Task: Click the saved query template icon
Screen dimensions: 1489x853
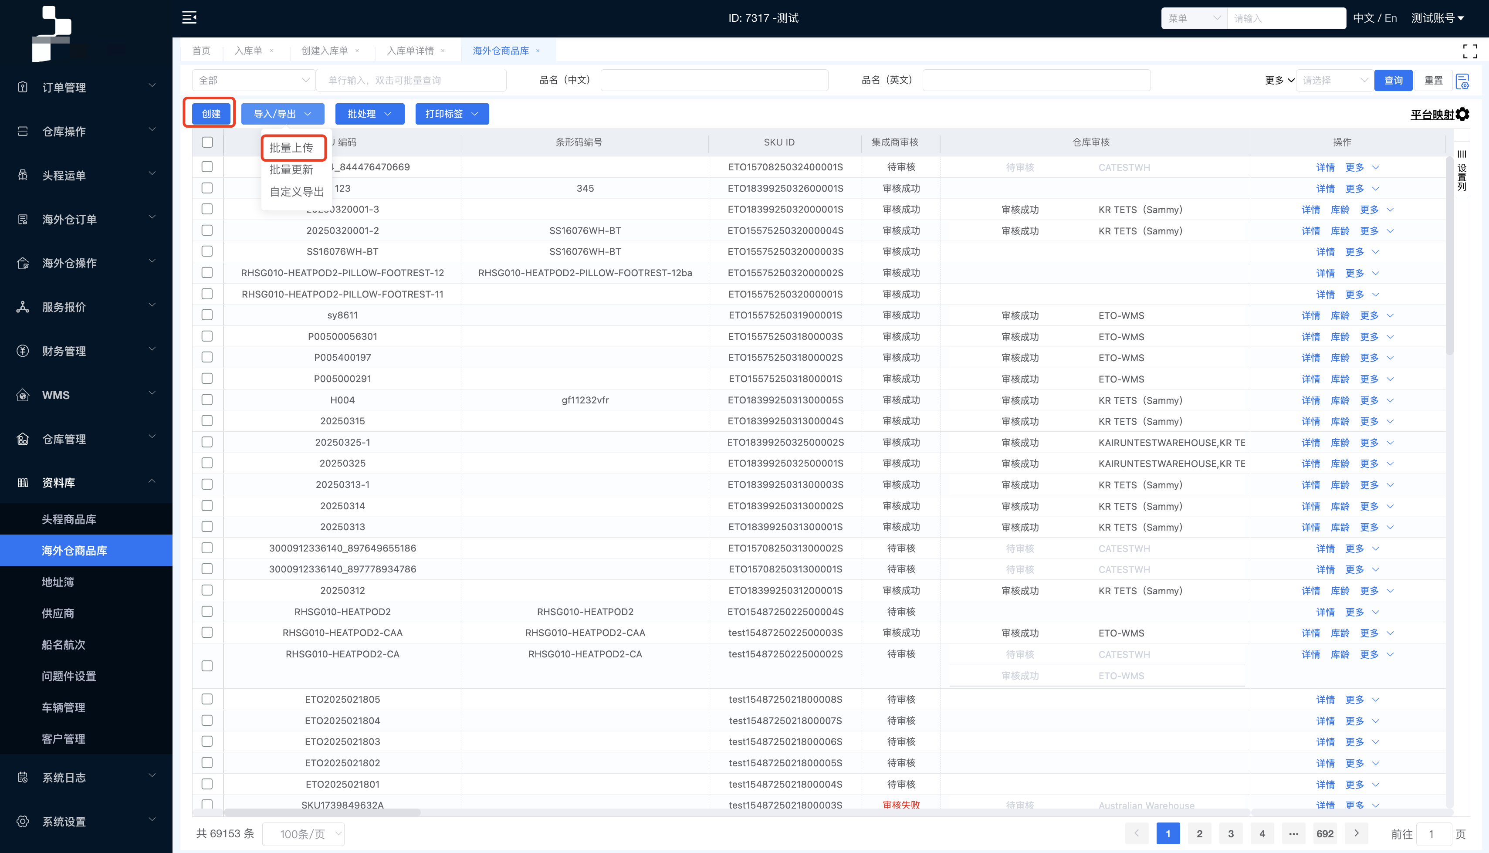Action: point(1462,81)
